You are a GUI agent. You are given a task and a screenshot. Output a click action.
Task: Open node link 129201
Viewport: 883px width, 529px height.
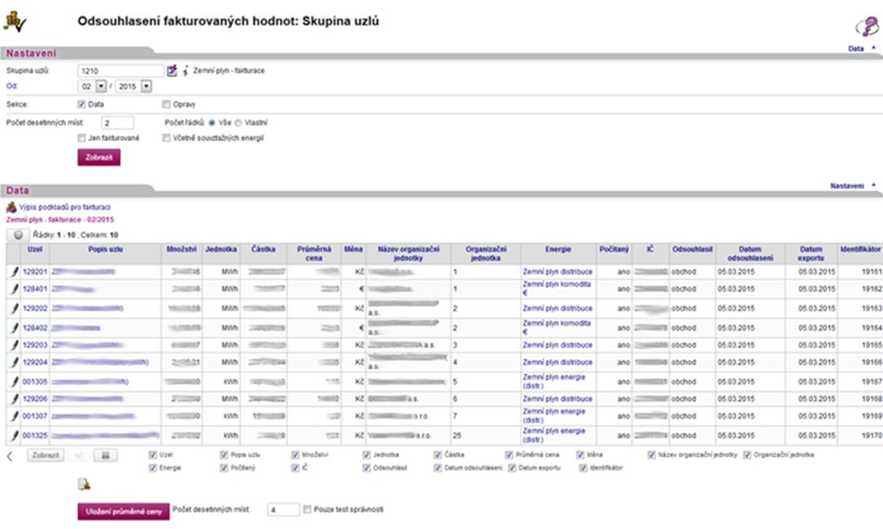coord(35,271)
